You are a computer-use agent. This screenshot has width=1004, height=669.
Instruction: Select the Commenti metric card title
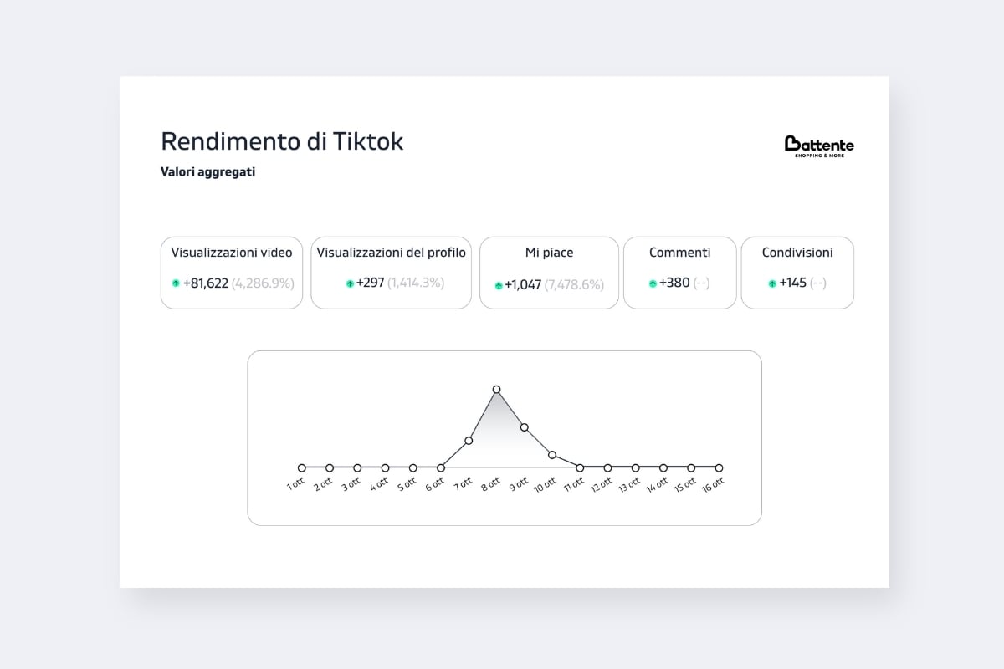[679, 253]
